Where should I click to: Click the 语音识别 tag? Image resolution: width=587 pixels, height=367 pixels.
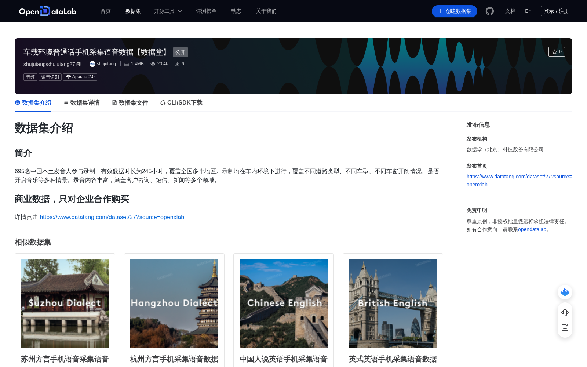[50, 77]
